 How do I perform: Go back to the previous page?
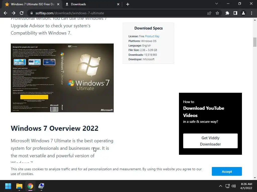(x=6, y=13)
